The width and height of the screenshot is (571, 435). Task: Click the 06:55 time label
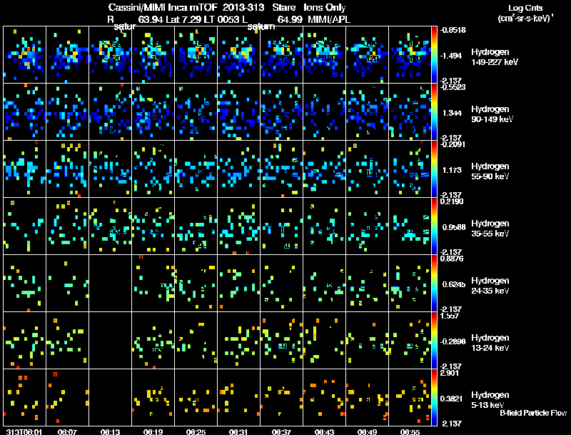click(x=410, y=431)
